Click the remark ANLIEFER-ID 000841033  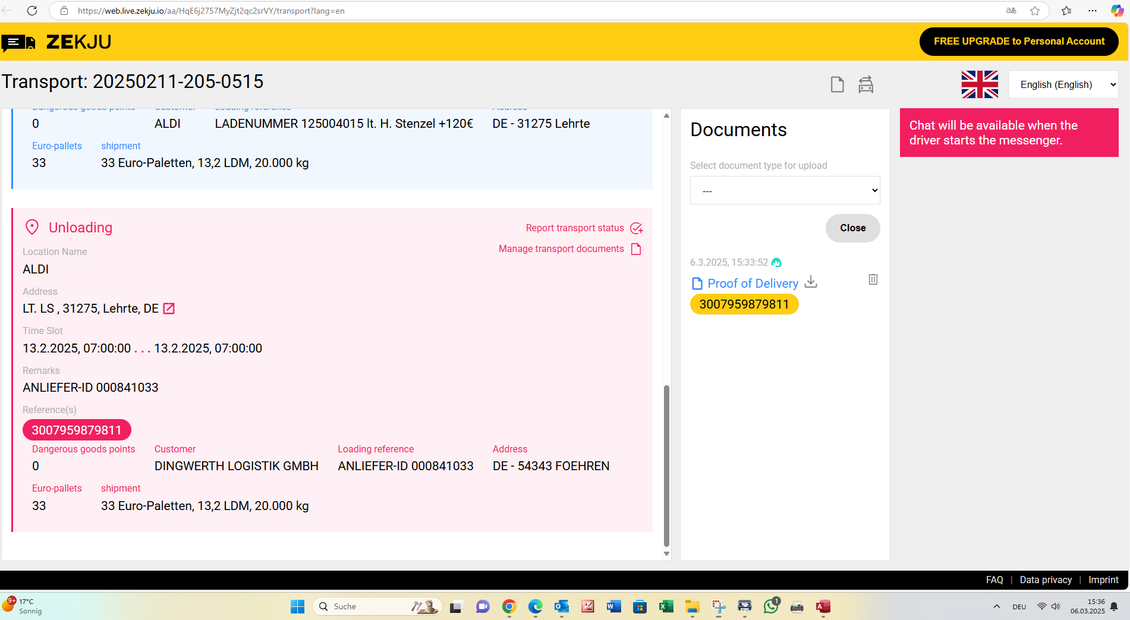point(90,388)
